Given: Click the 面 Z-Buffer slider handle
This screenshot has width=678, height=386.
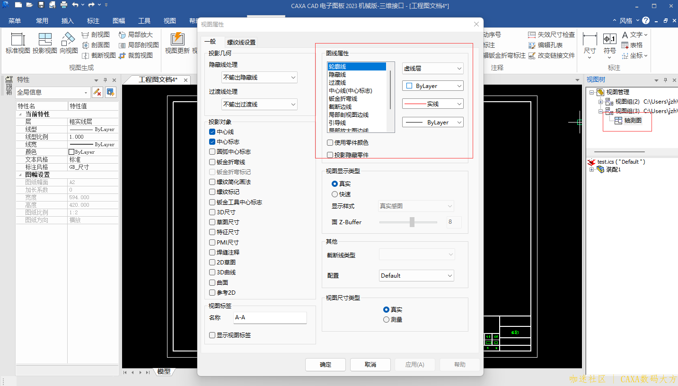Looking at the screenshot, I should click(412, 222).
